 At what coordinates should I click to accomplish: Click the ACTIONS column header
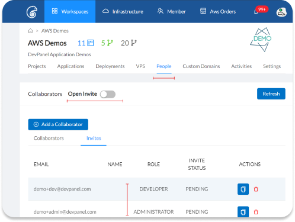(250, 165)
